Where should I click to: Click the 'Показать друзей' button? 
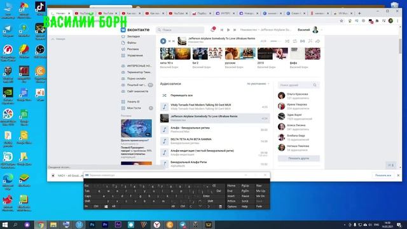(298, 158)
